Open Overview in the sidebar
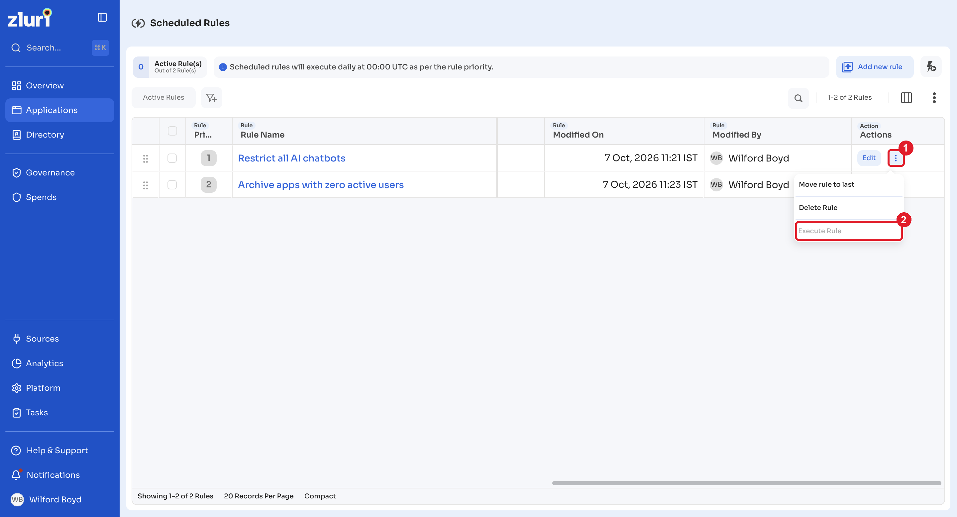 coord(59,86)
